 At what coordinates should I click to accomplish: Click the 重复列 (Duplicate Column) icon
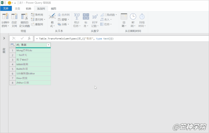[x=37, y=24]
